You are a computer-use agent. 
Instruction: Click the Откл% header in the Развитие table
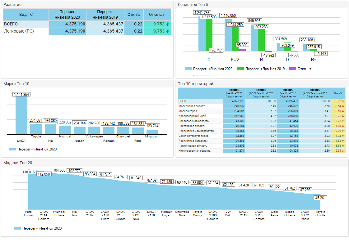click(134, 14)
